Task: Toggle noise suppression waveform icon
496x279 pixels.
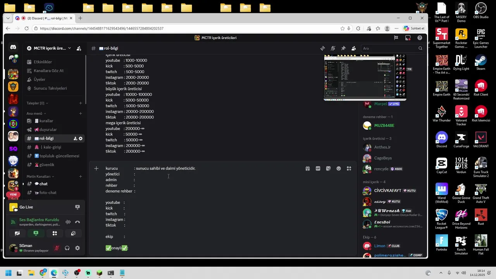Action: click(x=68, y=222)
